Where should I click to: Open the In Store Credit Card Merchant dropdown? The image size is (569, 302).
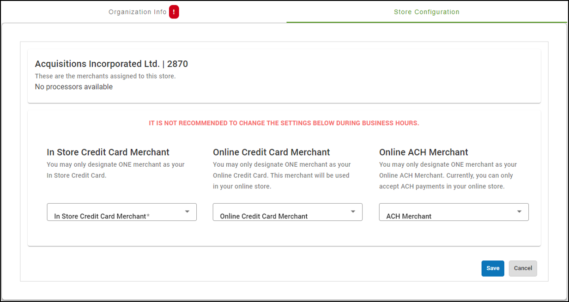click(x=115, y=212)
